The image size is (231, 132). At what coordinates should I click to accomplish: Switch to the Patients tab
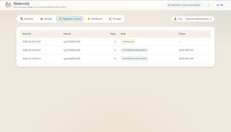(46, 19)
